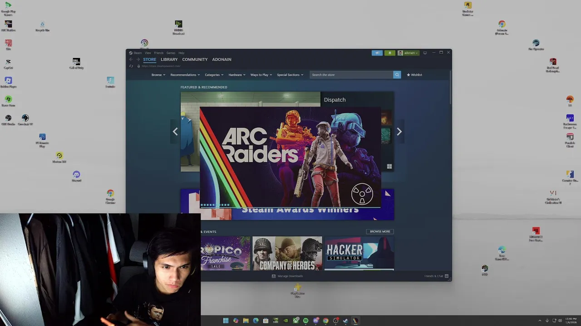
Task: Select PlayStation Plus desktop icon
Action: (x=297, y=291)
